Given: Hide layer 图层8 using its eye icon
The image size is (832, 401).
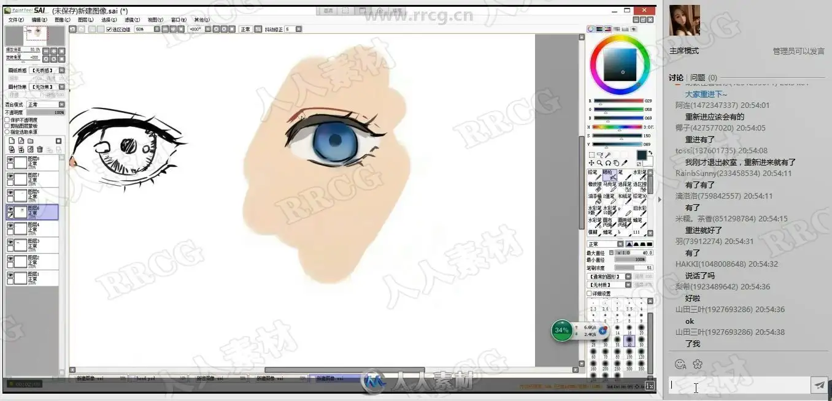Looking at the screenshot, I should click(x=10, y=159).
